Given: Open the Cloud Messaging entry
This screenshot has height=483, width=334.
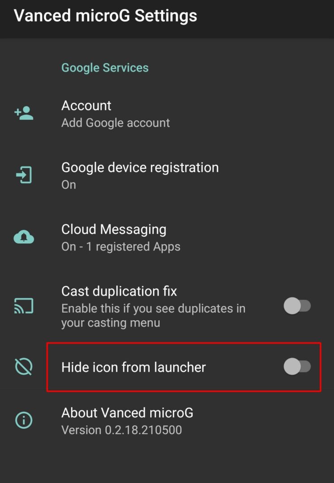Looking at the screenshot, I should pyautogui.click(x=167, y=237).
